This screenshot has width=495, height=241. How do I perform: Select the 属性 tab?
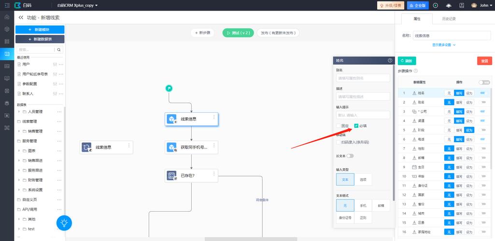click(x=417, y=19)
